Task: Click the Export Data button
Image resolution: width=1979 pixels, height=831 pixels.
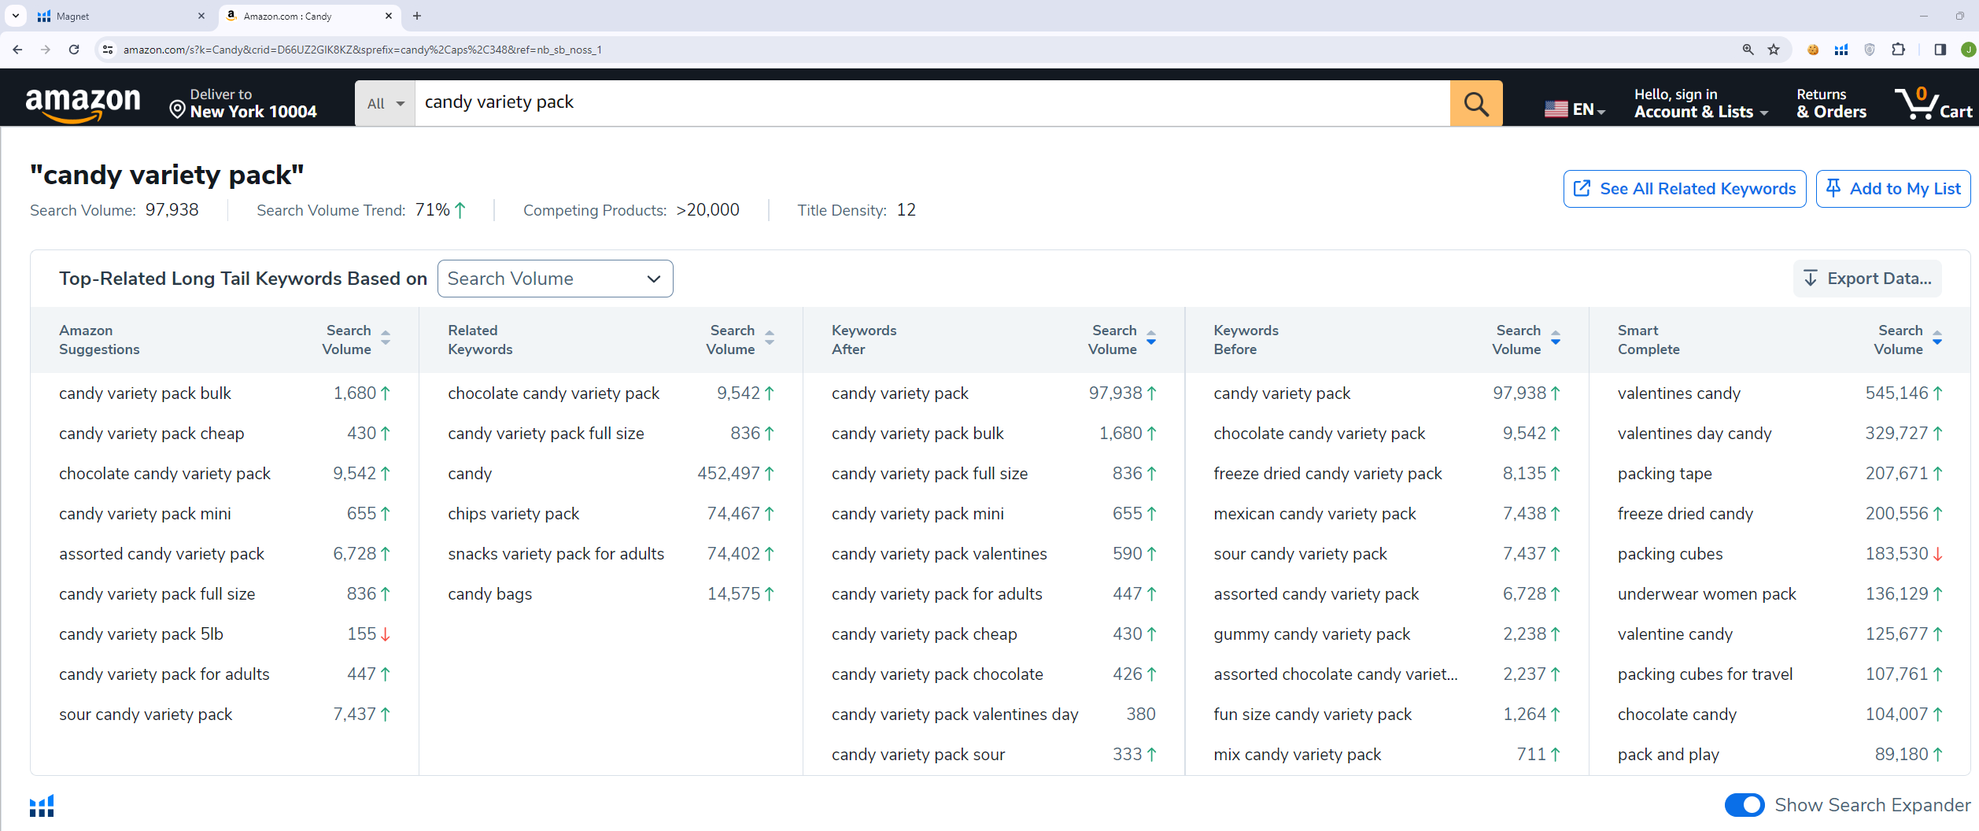Action: pyautogui.click(x=1867, y=279)
